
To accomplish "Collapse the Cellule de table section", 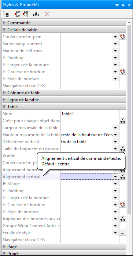I will coord(4,30).
